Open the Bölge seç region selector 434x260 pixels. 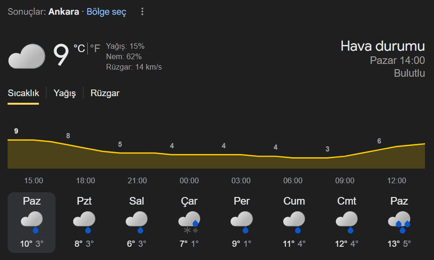point(106,12)
